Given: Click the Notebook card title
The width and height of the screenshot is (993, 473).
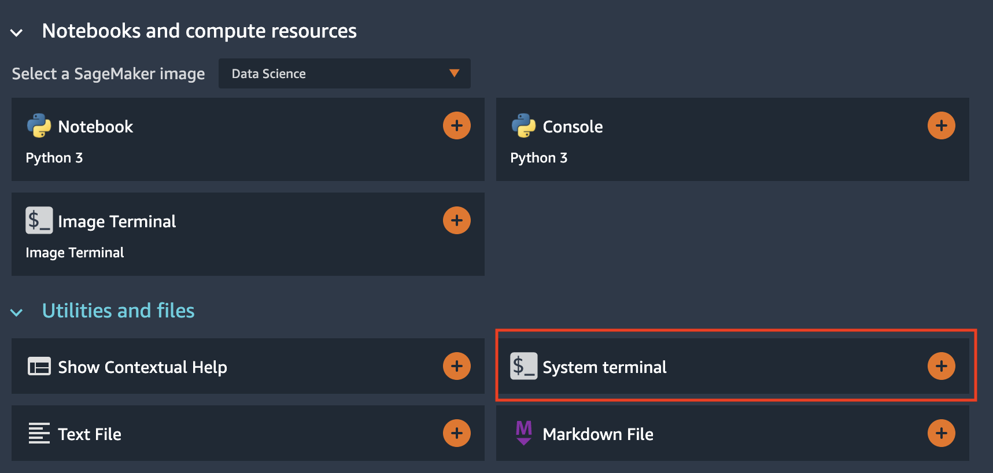Looking at the screenshot, I should click(x=96, y=127).
